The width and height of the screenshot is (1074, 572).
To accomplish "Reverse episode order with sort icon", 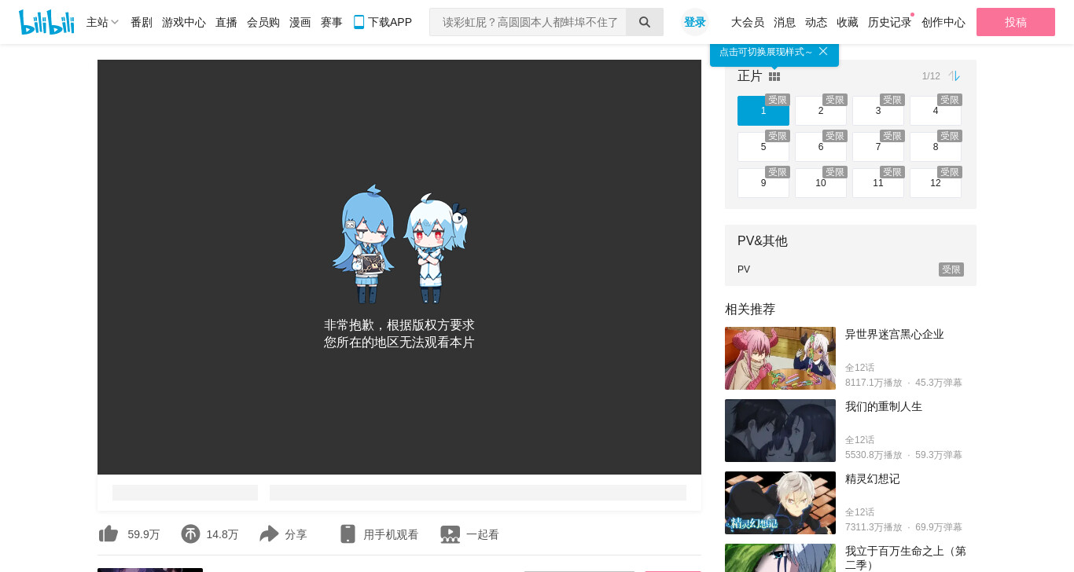I will click(x=954, y=76).
